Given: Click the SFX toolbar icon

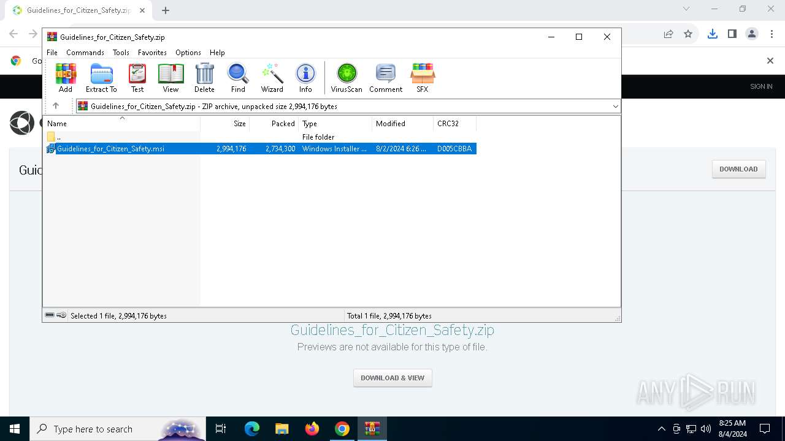Looking at the screenshot, I should (x=423, y=78).
